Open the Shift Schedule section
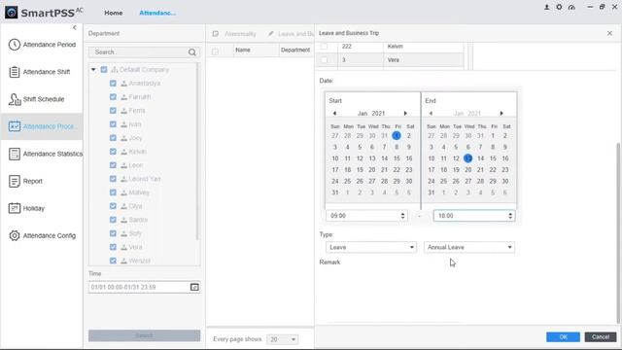622x350 pixels. coord(36,99)
